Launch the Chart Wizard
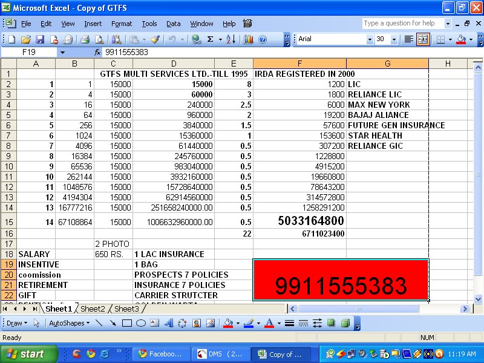484x363 pixels. coord(249,39)
